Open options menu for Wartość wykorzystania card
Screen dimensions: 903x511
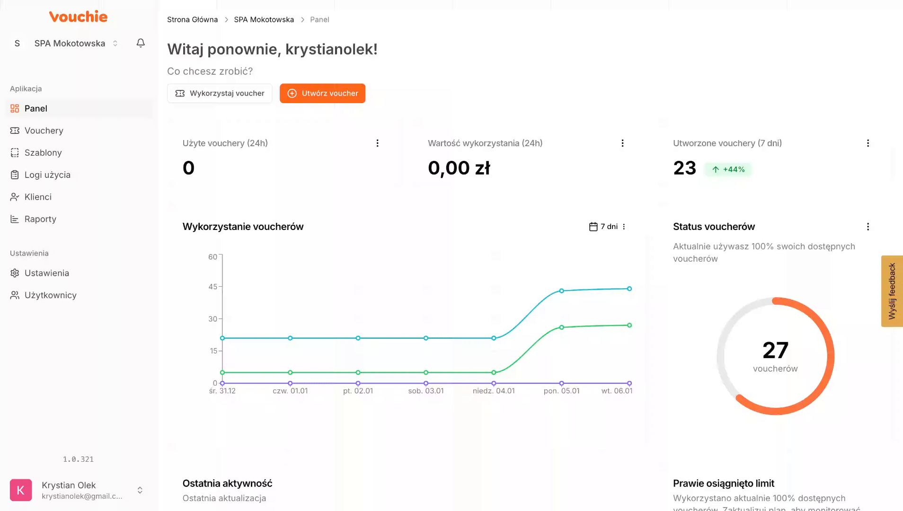click(x=622, y=143)
